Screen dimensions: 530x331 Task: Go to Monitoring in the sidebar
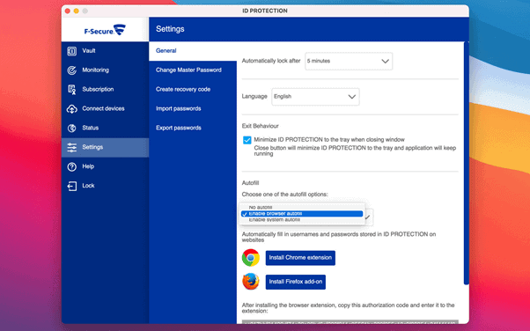point(96,70)
